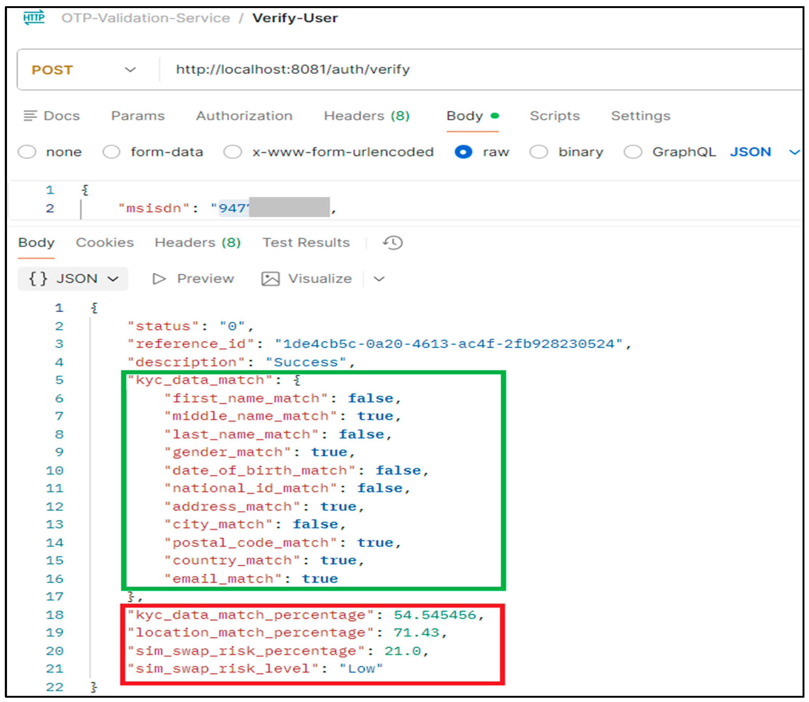Expand the chevron next to Visualize
Image resolution: width=809 pixels, height=702 pixels.
click(379, 279)
